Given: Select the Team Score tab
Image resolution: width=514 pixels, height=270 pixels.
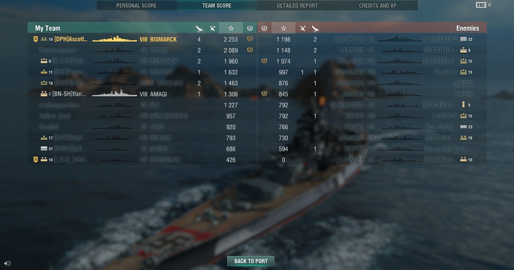Looking at the screenshot, I should pos(217,6).
